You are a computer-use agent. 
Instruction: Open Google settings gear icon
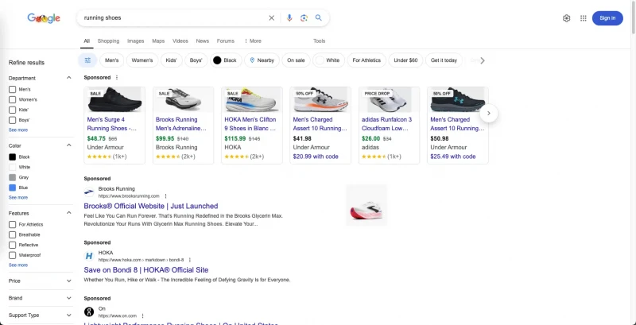[567, 18]
